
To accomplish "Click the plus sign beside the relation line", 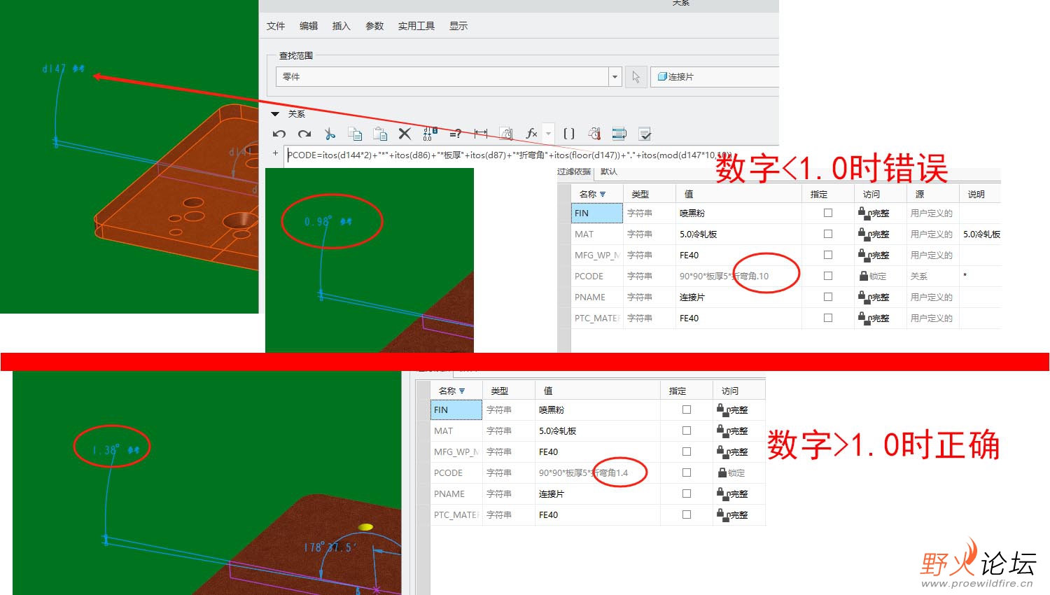I will pos(275,153).
